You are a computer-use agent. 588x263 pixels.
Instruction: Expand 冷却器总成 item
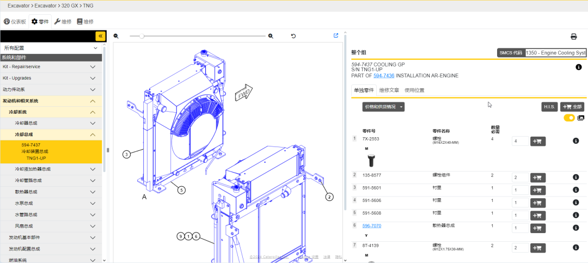coord(51,123)
